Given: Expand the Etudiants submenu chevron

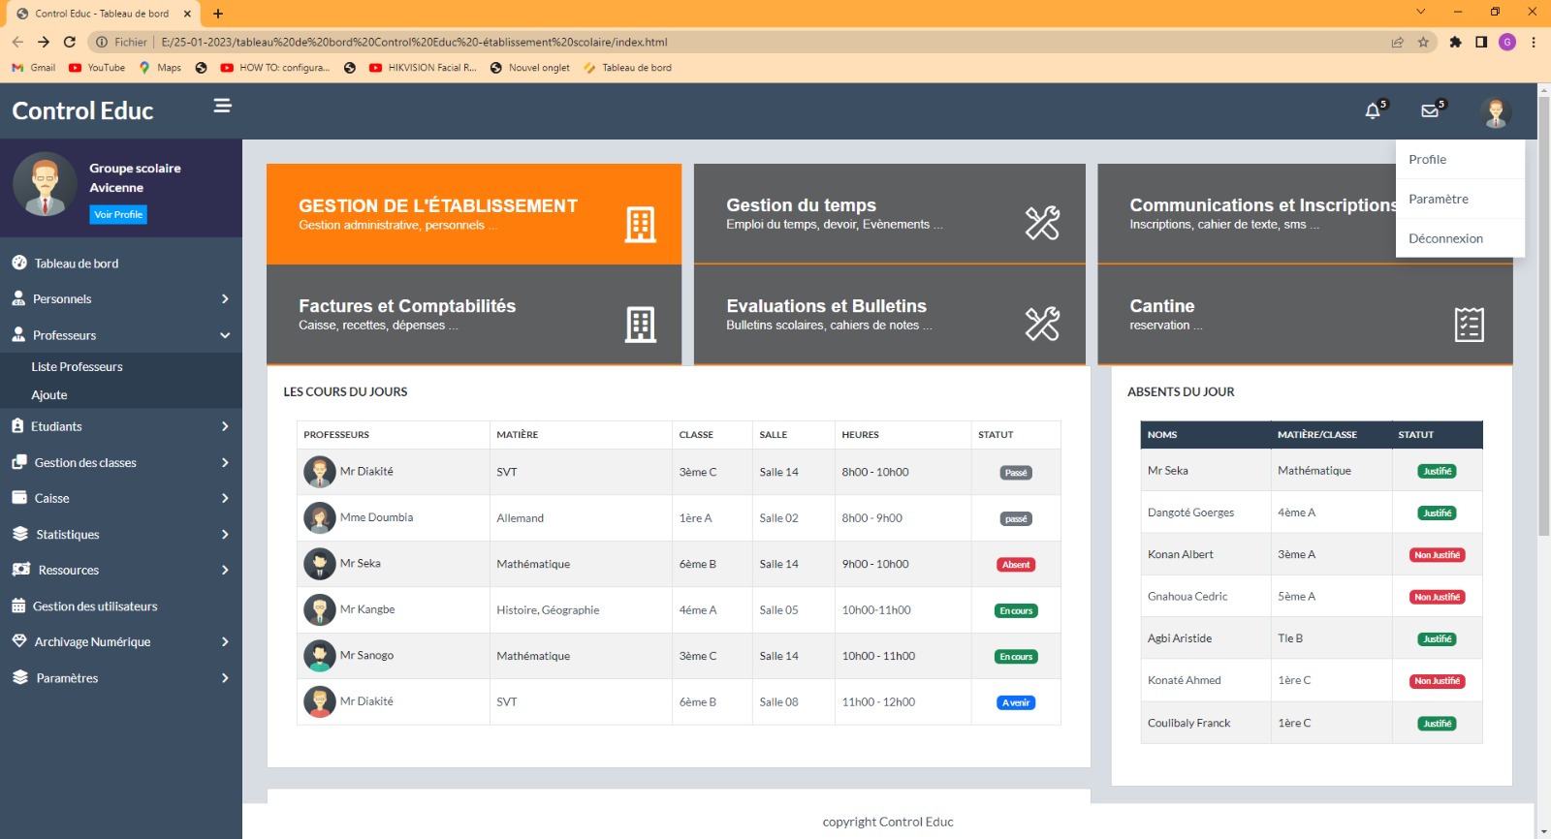Looking at the screenshot, I should click(x=225, y=426).
